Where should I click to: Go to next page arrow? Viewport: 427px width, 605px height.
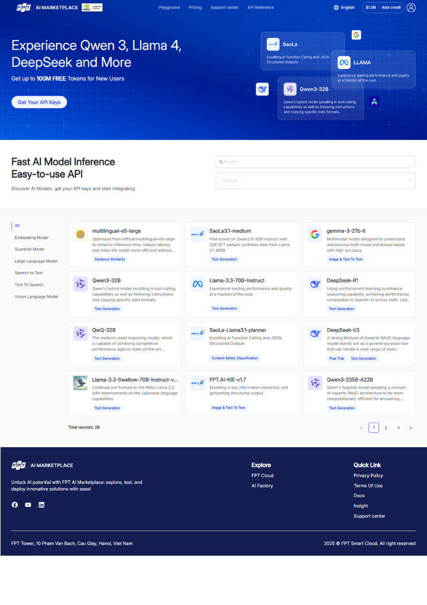click(410, 428)
